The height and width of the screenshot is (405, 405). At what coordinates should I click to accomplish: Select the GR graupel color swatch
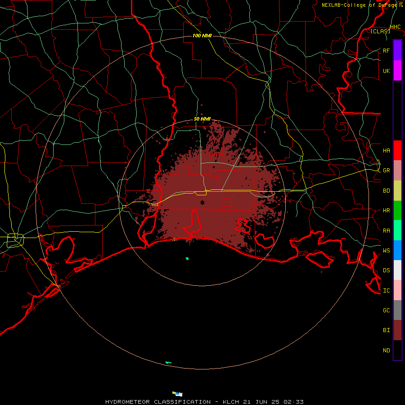tap(397, 171)
